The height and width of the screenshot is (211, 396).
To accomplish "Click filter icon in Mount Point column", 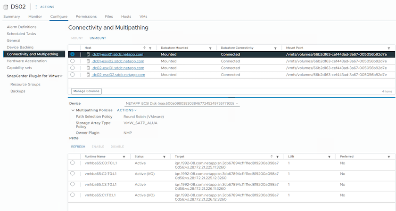I will pyautogui.click(x=388, y=48).
